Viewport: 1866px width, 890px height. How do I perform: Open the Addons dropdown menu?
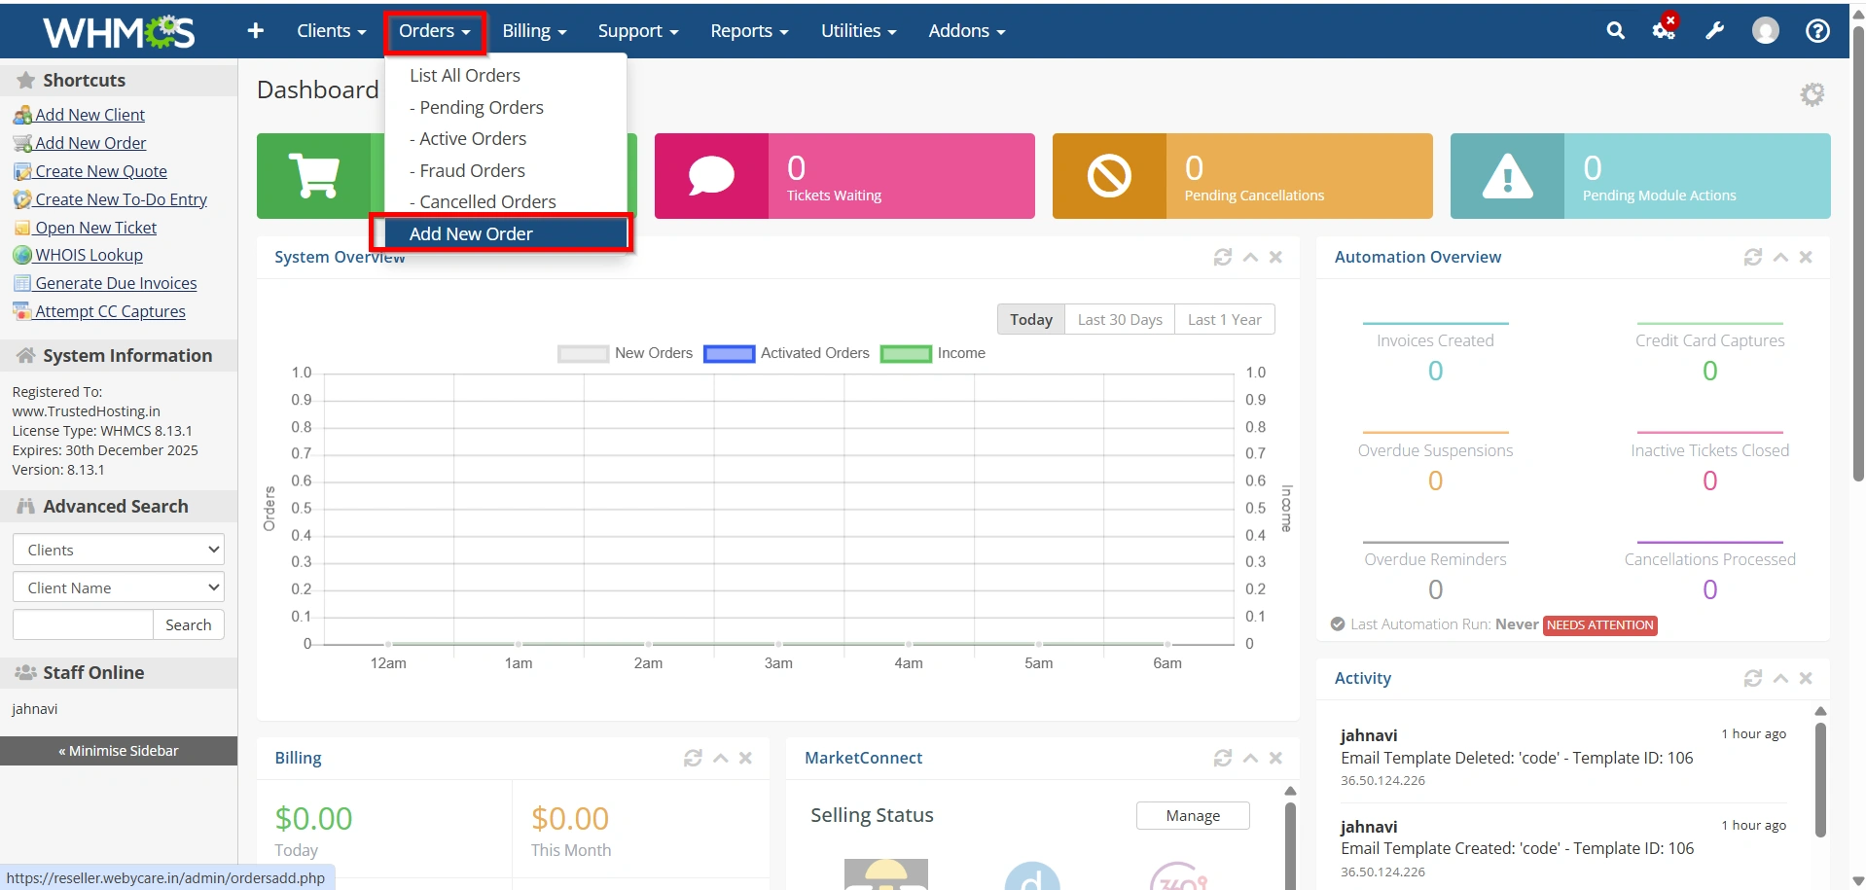(967, 31)
